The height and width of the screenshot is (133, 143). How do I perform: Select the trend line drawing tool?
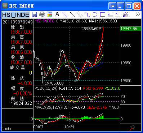coord(65,14)
